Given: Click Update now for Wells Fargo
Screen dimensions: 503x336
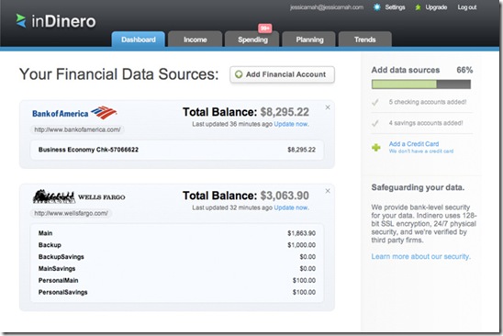Looking at the screenshot, I should pos(291,207).
